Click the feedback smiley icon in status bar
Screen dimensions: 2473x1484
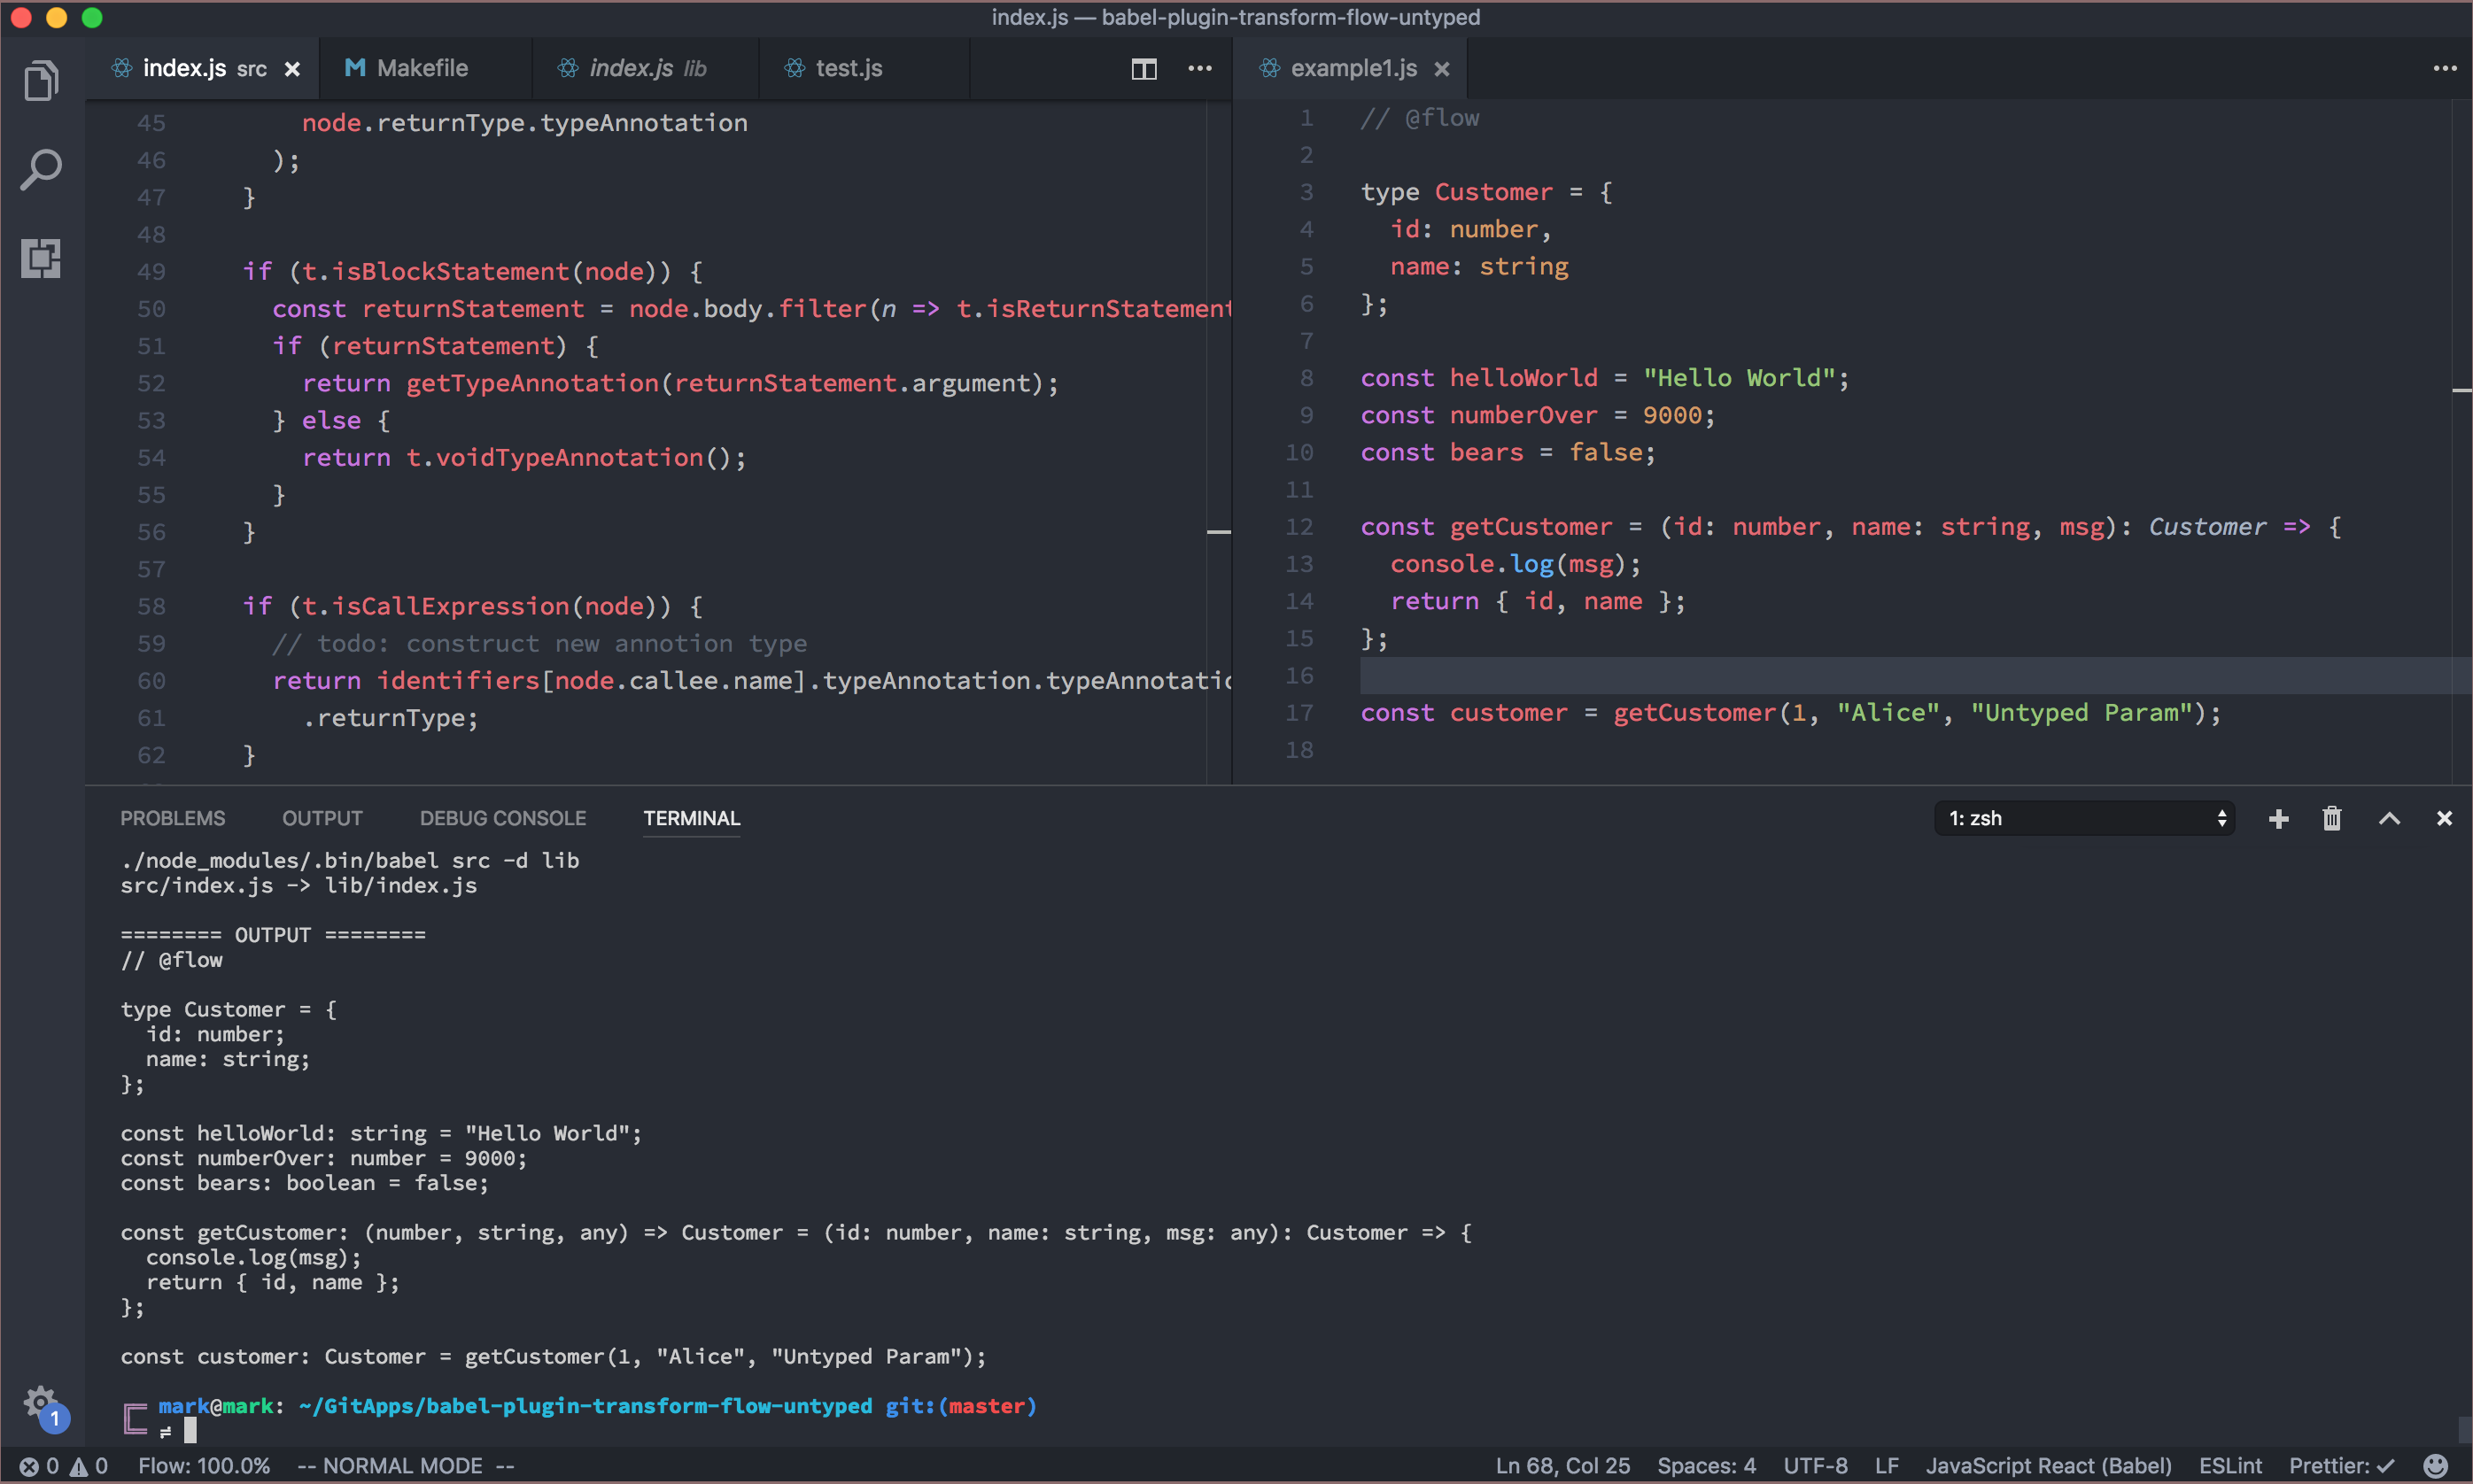(2436, 1466)
